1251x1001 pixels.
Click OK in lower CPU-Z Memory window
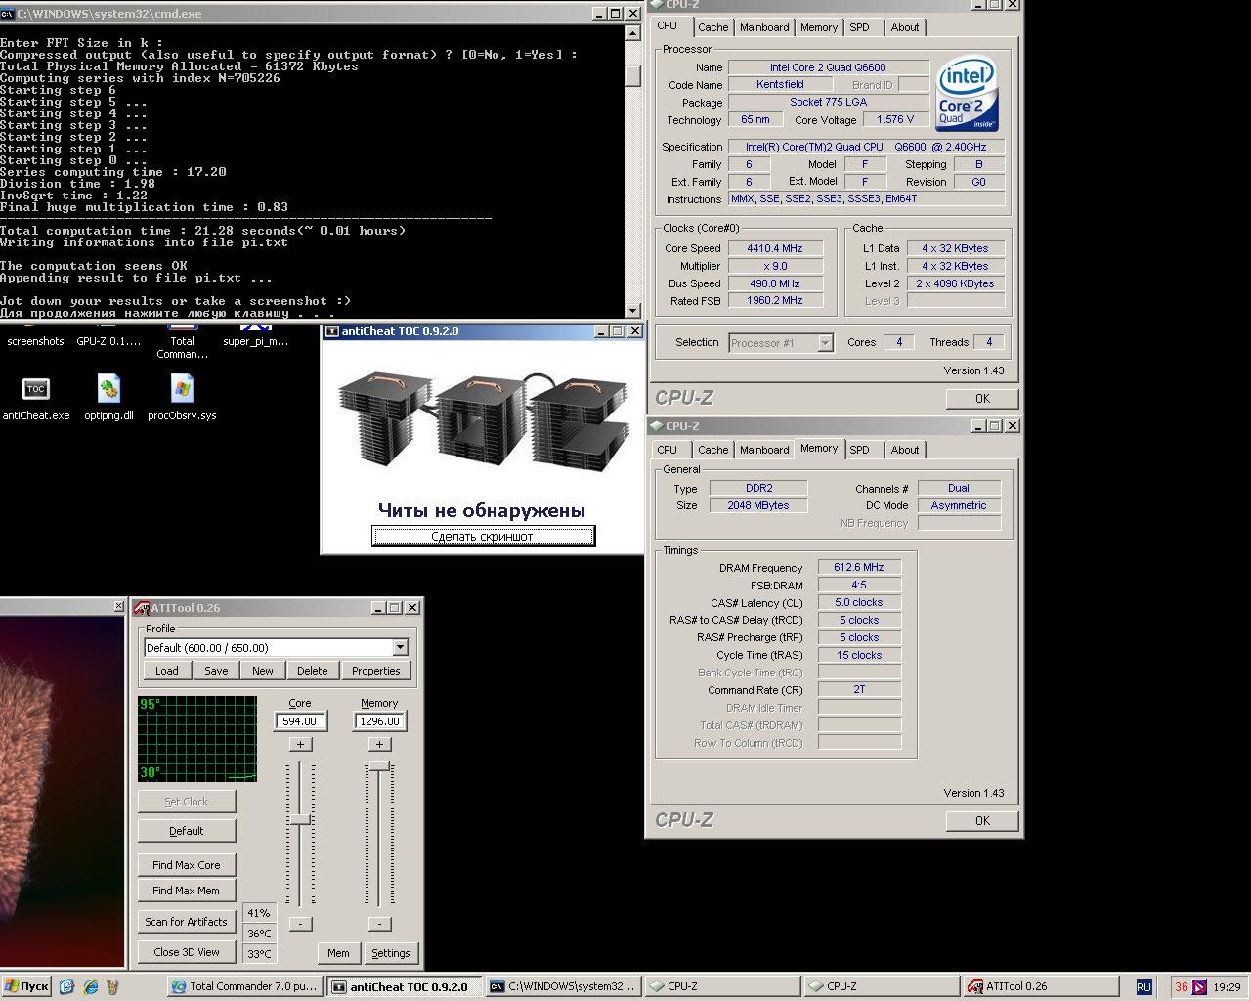pos(982,821)
